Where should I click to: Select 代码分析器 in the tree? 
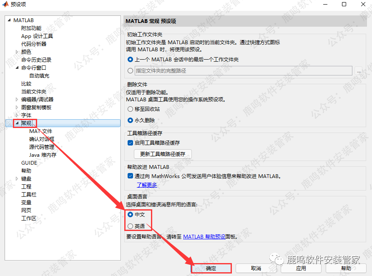pyautogui.click(x=34, y=44)
